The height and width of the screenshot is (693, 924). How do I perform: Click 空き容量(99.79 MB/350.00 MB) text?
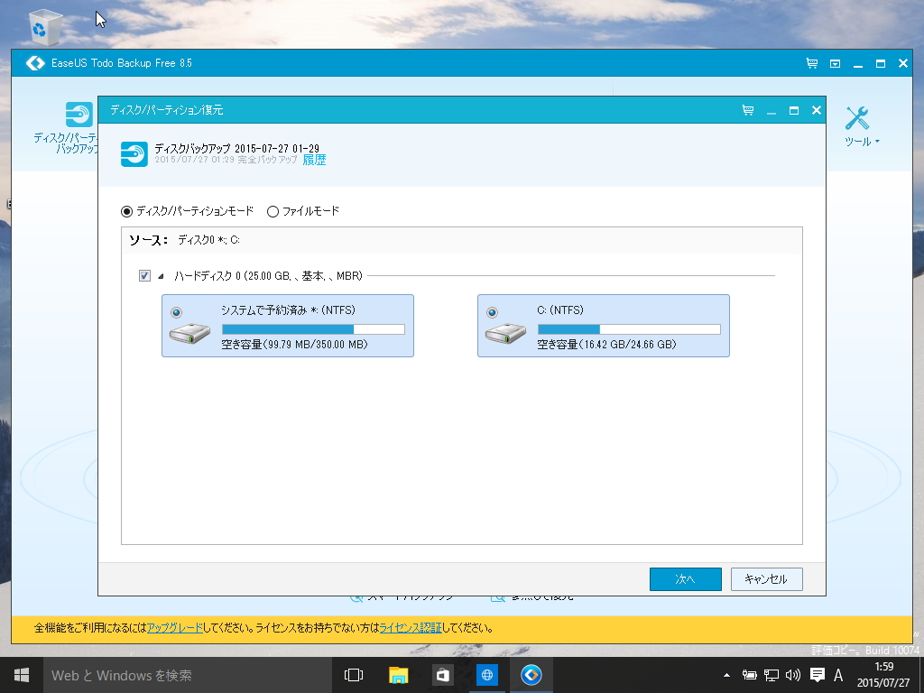[x=295, y=345]
